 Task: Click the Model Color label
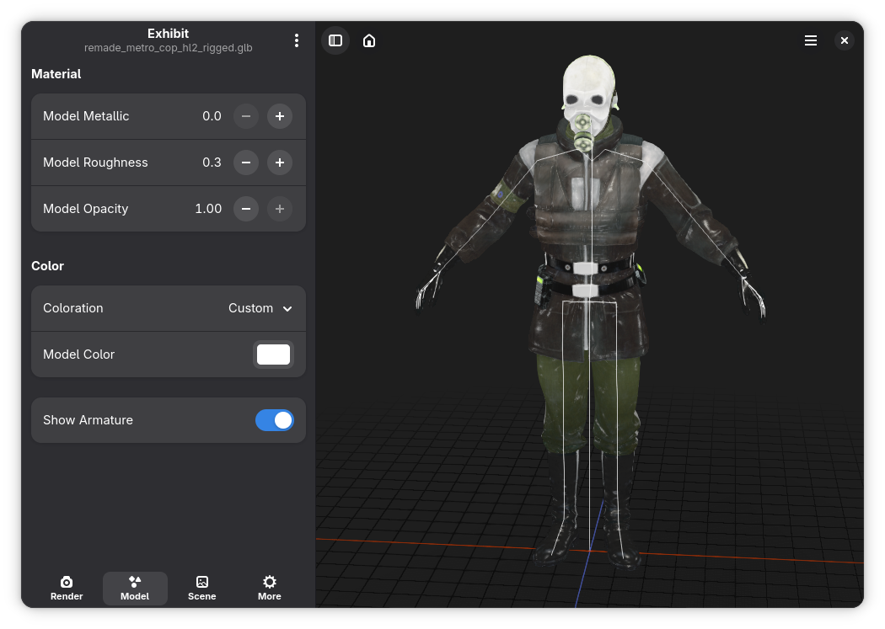coord(78,354)
